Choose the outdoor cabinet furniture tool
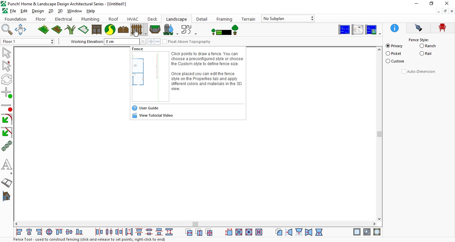The image size is (455, 242). pos(97,30)
